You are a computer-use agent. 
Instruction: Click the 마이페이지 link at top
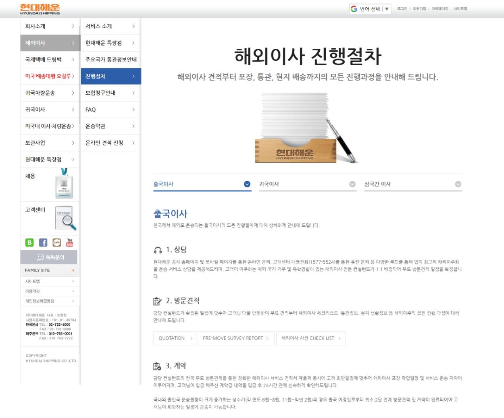[439, 8]
